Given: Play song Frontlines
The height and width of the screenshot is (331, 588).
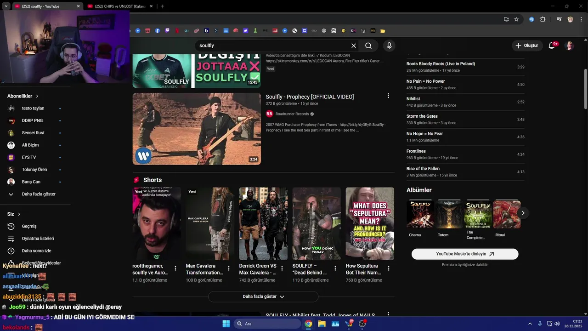Looking at the screenshot, I should [465, 154].
